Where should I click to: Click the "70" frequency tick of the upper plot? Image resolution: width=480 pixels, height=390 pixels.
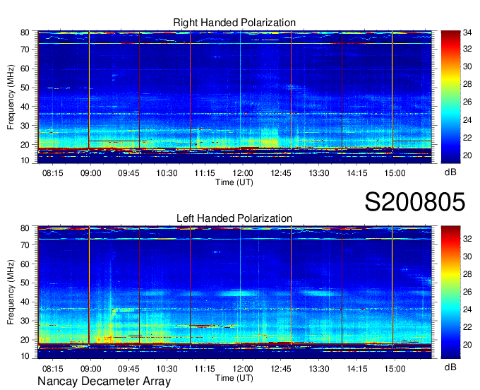tap(25, 49)
